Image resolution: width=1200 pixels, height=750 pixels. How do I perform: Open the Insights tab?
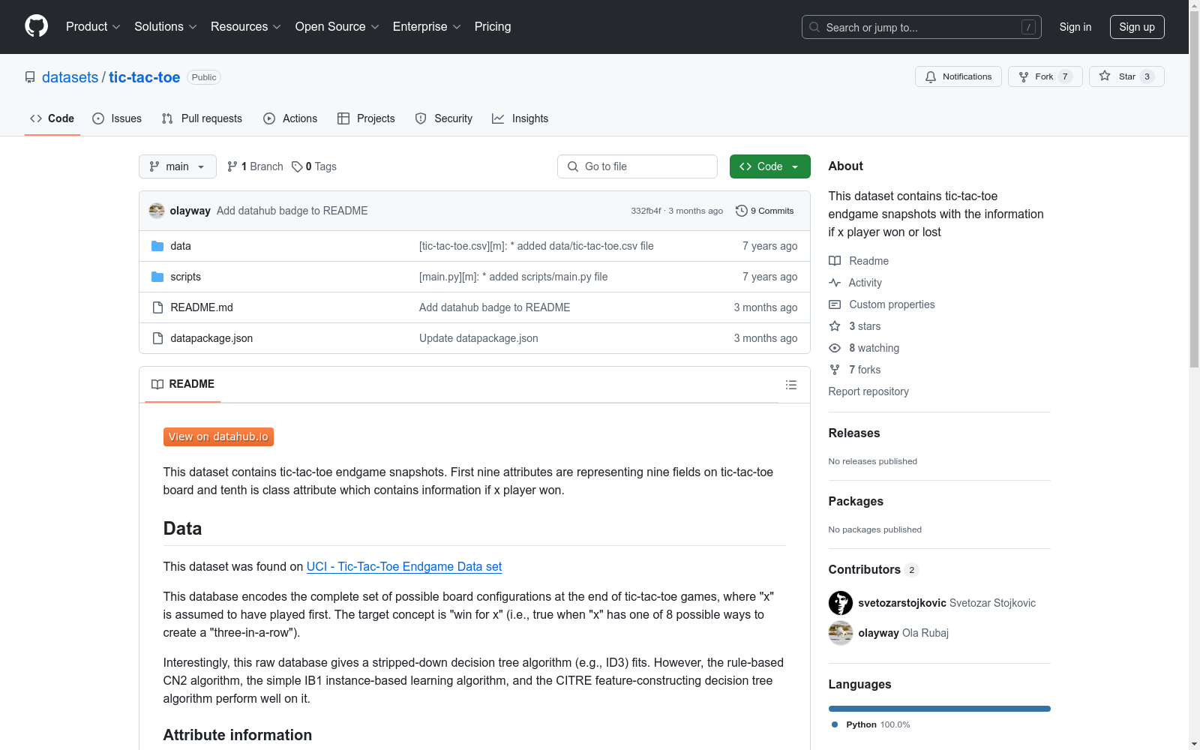tap(520, 118)
